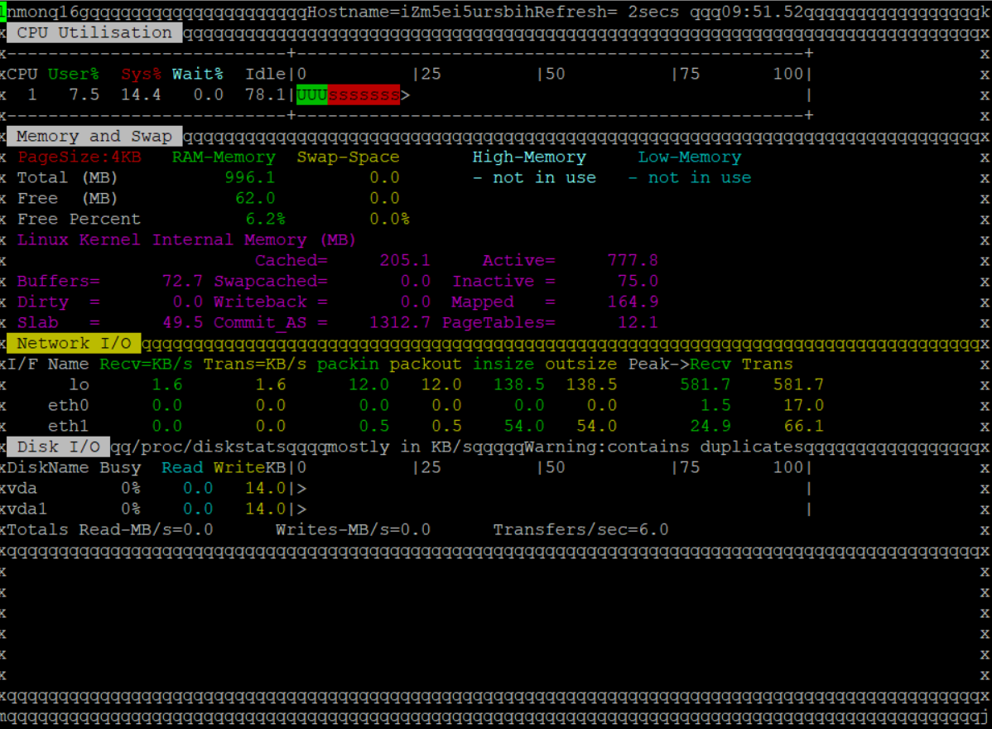The height and width of the screenshot is (729, 992).
Task: Click the CPU Utilisation section header
Action: pos(94,33)
